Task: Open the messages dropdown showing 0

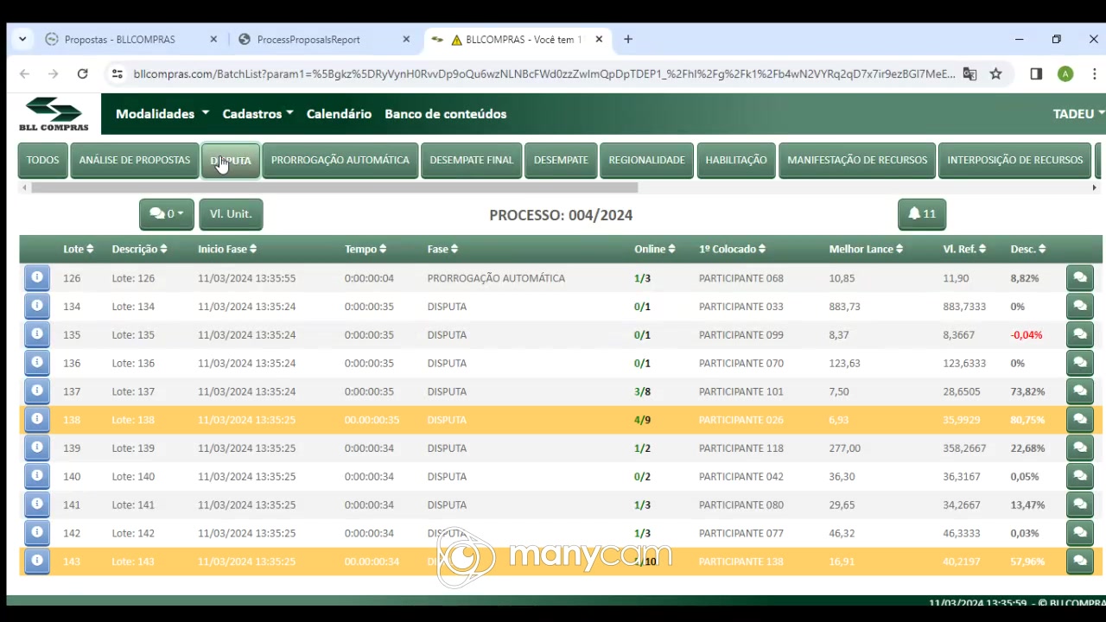Action: (x=166, y=214)
